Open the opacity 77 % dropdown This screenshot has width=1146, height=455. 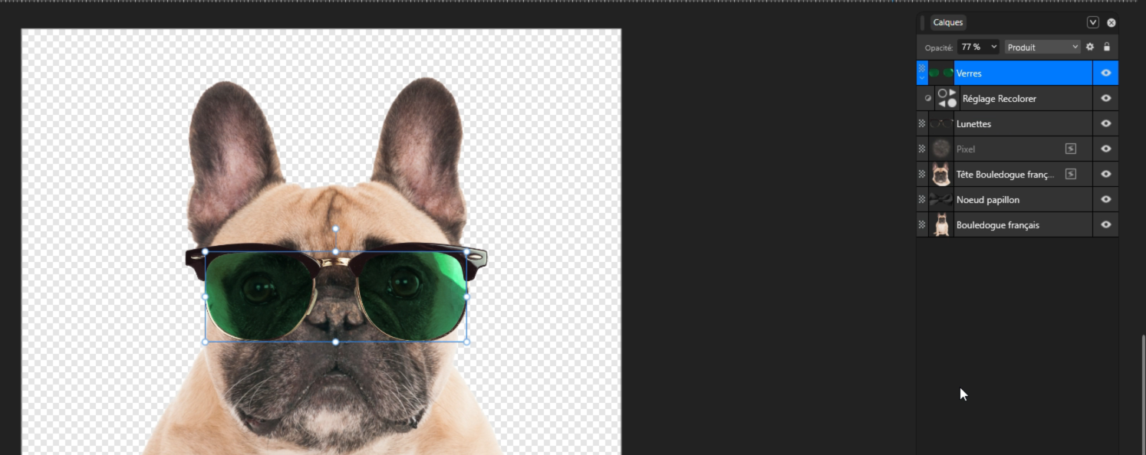(978, 47)
